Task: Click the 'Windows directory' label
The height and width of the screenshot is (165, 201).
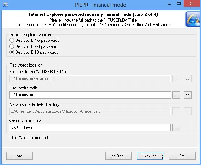Action: point(25,121)
